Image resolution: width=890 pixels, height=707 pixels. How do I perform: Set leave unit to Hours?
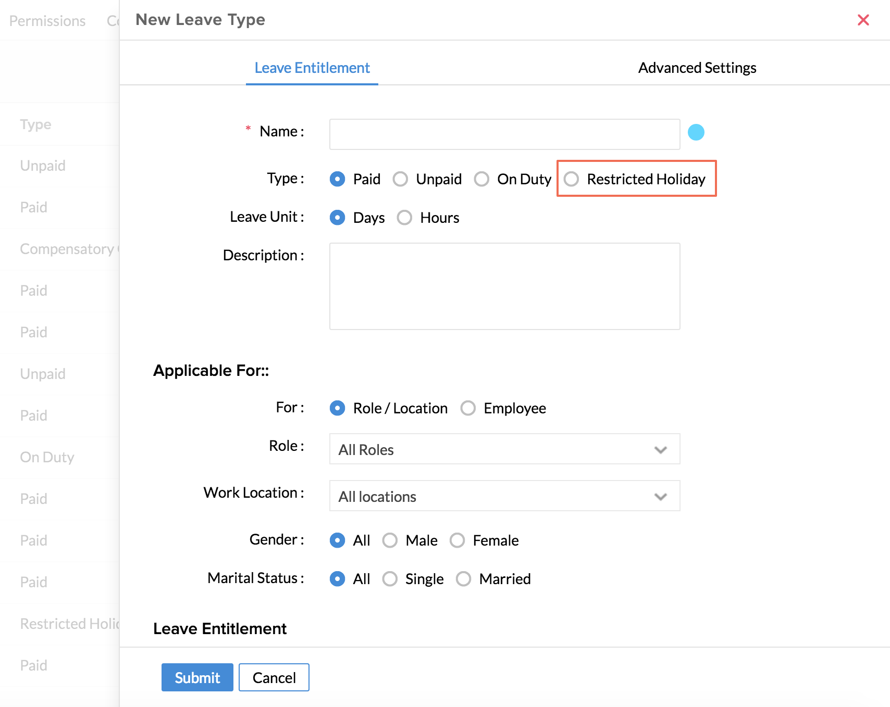pyautogui.click(x=404, y=218)
